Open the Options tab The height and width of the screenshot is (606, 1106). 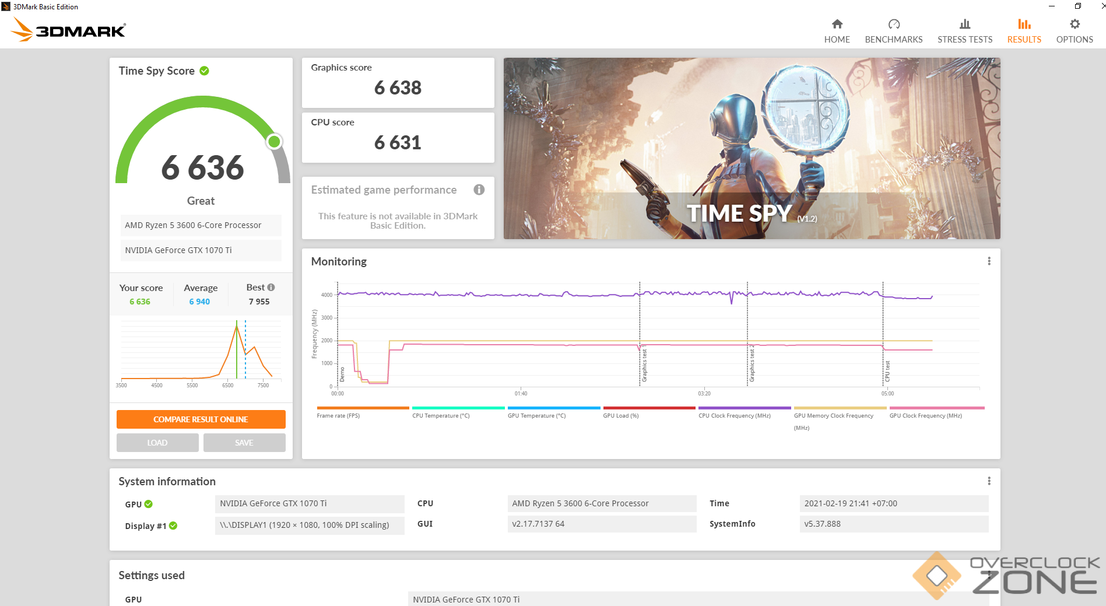click(x=1074, y=31)
